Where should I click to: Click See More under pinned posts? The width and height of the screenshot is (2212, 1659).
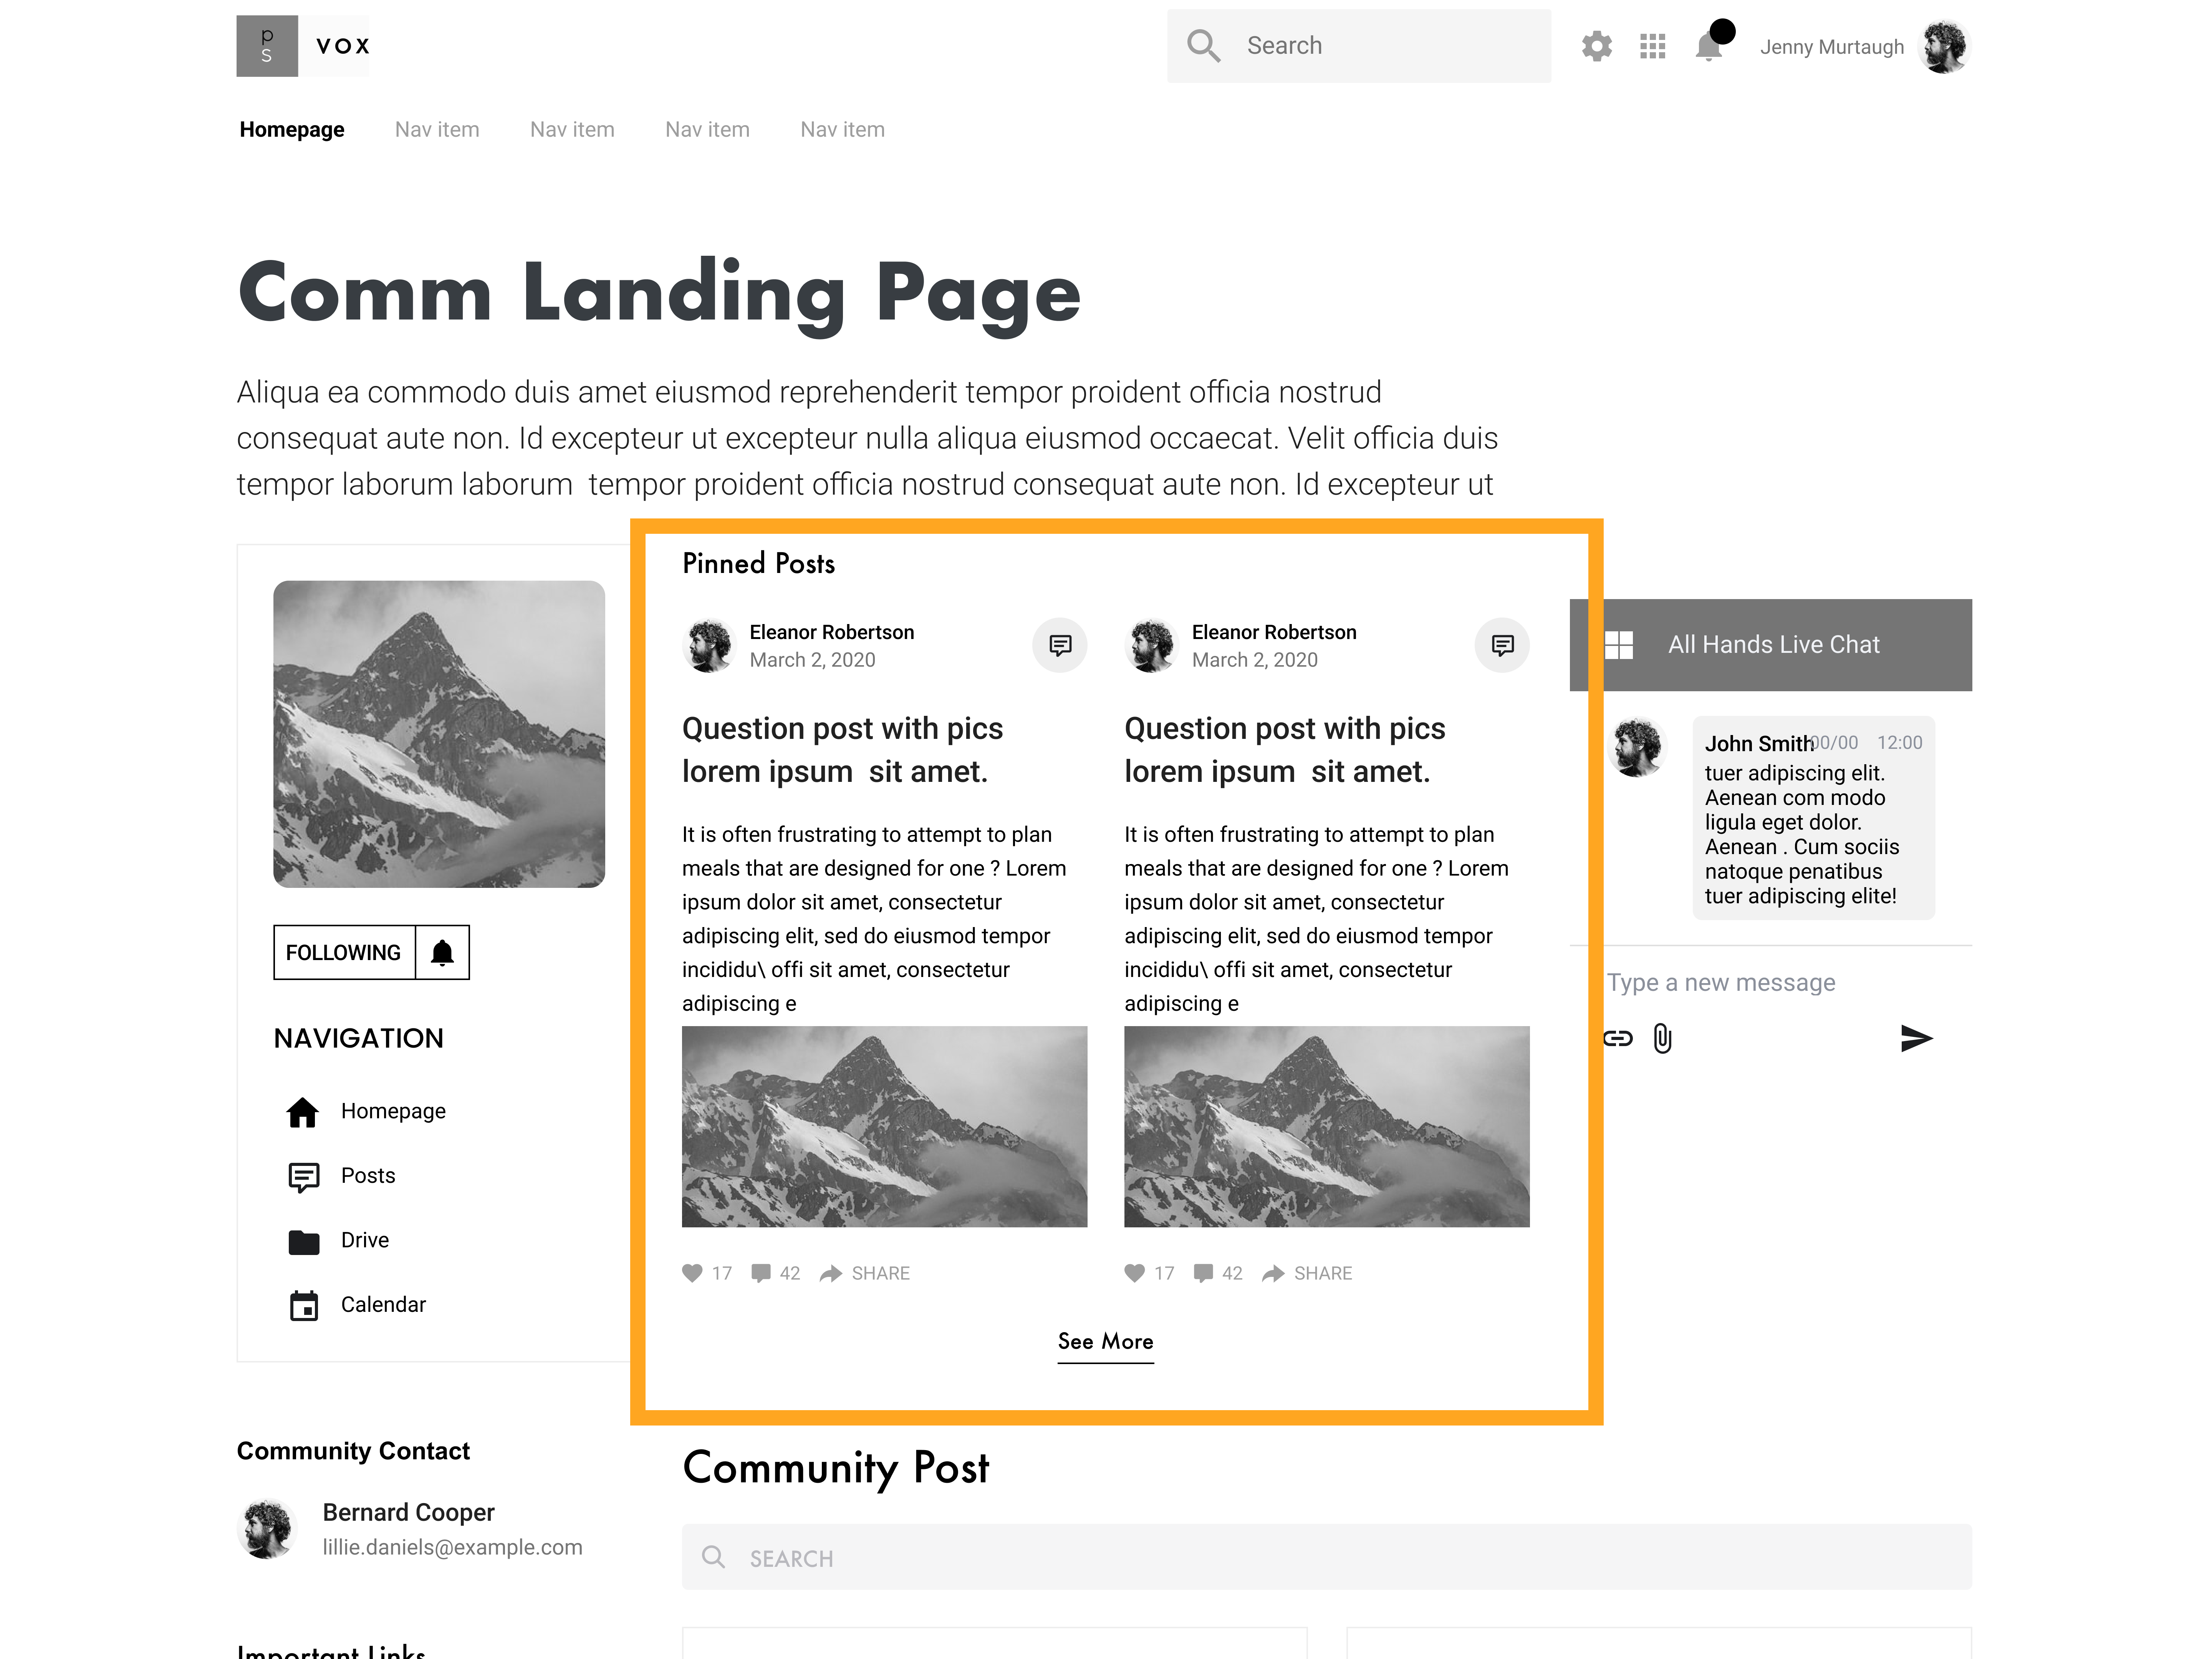click(x=1105, y=1341)
